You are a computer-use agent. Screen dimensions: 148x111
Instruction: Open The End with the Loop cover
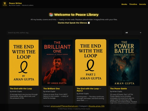pyautogui.click(x=24, y=62)
